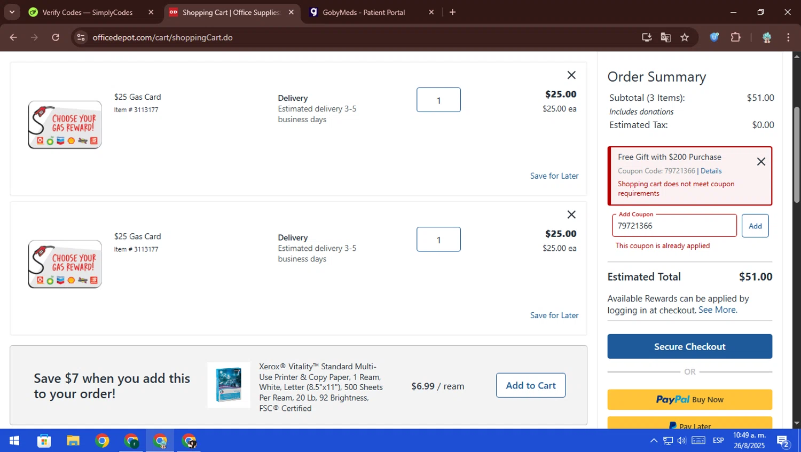Open the coupon Details link
The width and height of the screenshot is (801, 452).
[711, 171]
